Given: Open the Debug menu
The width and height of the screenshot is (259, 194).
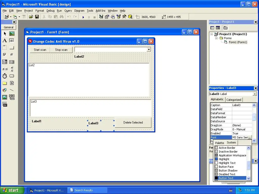Looking at the screenshot, I should [50, 11].
